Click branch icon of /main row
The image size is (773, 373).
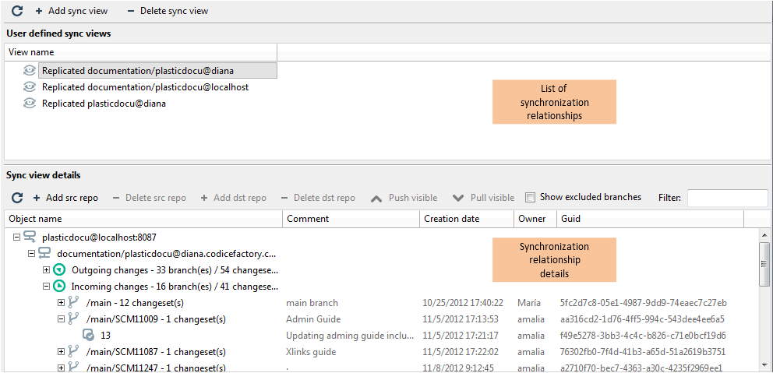[74, 303]
